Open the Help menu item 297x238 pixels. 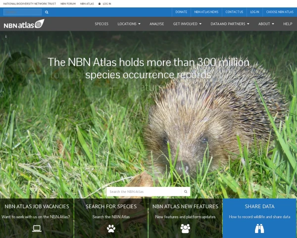point(288,24)
